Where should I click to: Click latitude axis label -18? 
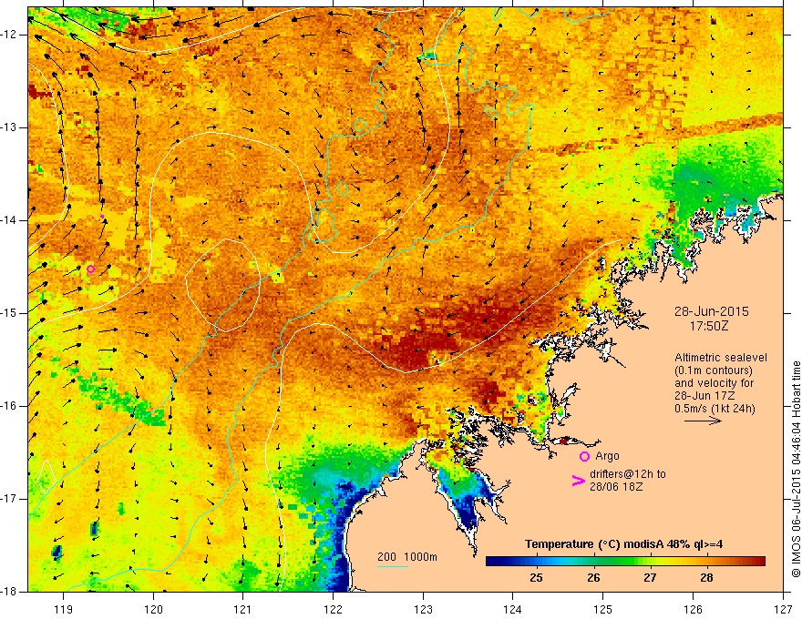click(10, 592)
